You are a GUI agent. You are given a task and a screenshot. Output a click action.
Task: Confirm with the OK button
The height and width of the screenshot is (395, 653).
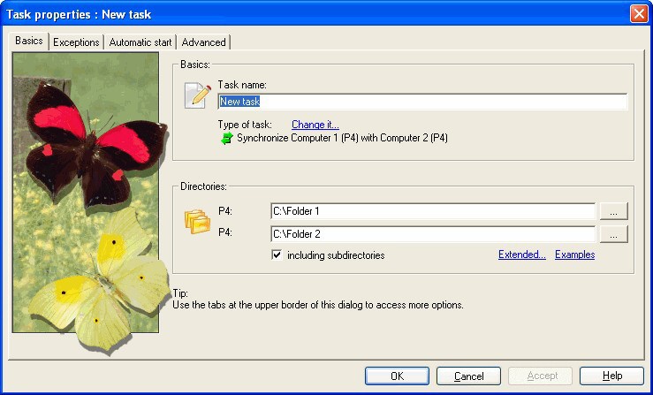[x=397, y=376]
